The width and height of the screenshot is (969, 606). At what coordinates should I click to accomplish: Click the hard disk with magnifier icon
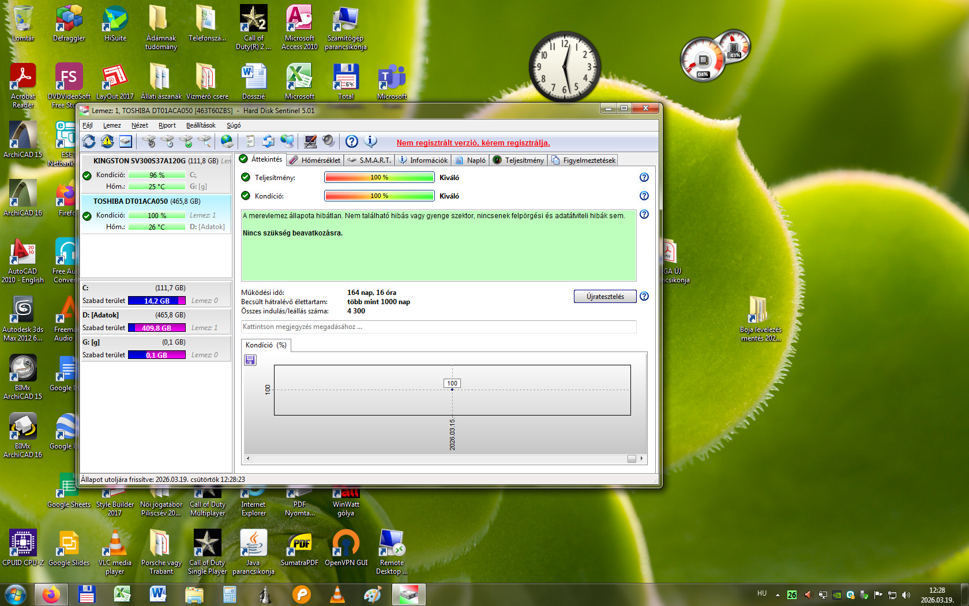click(x=204, y=141)
